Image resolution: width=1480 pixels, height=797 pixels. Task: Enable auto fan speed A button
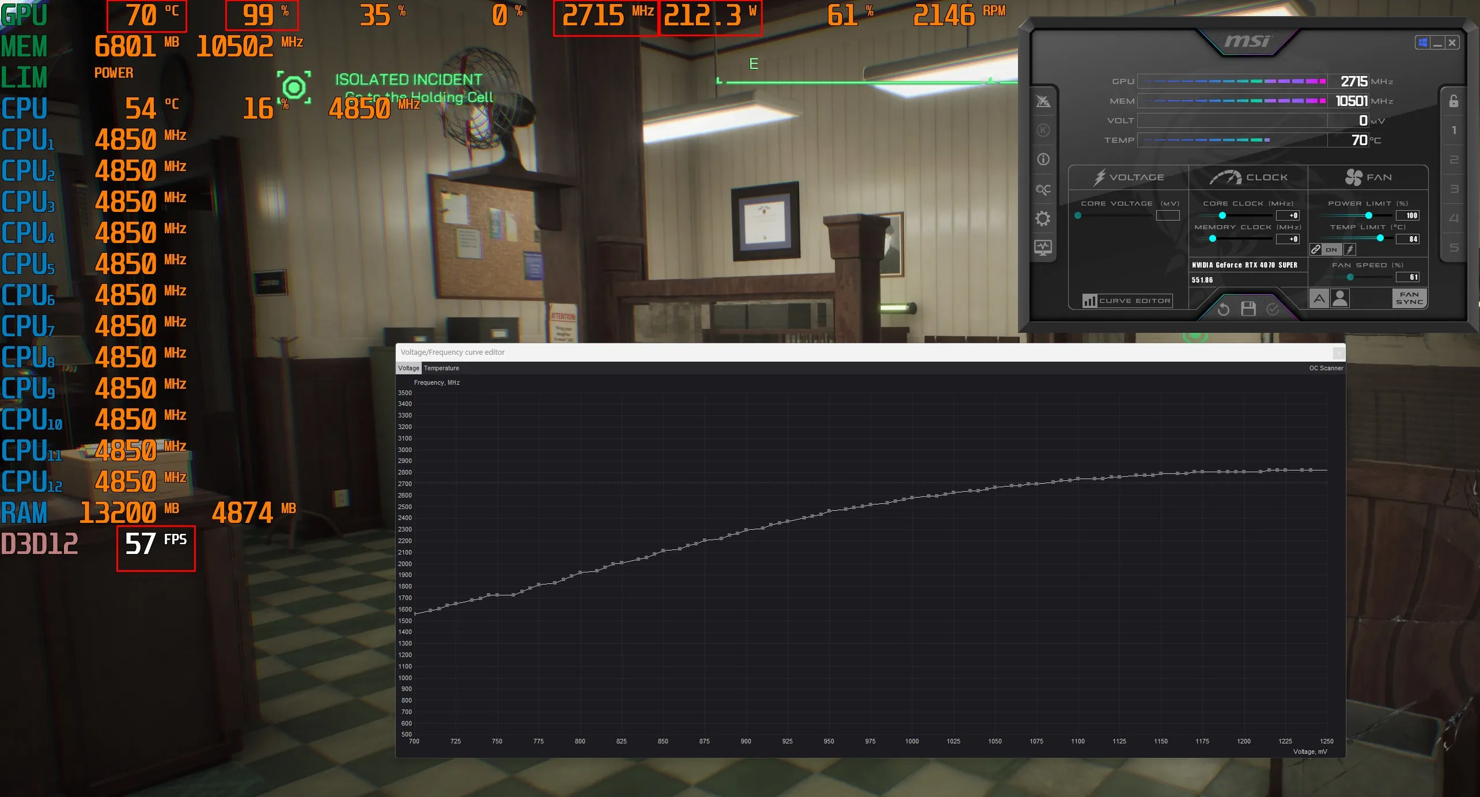1319,298
